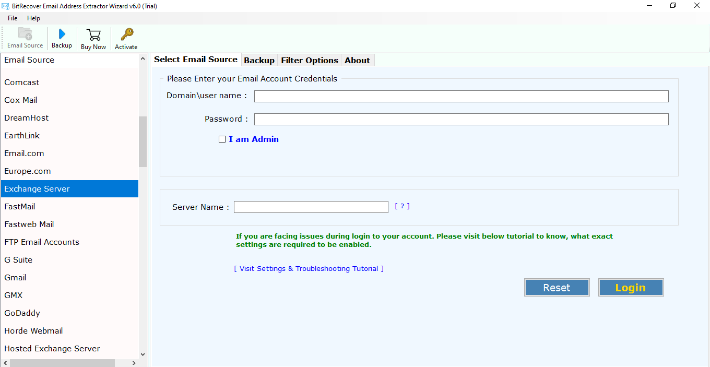Click the Domain\user name input field

coord(461,96)
